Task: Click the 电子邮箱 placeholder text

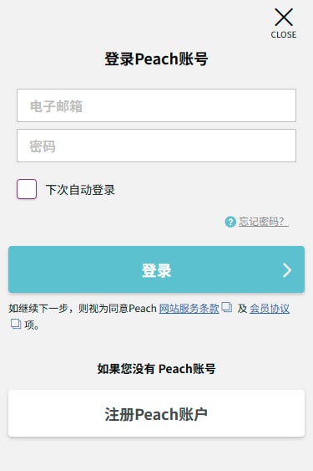Action: click(x=56, y=106)
